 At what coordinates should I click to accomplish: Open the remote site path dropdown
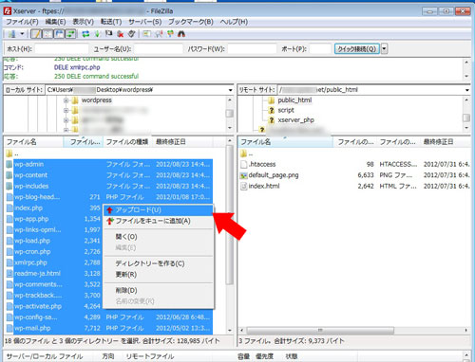(467, 90)
